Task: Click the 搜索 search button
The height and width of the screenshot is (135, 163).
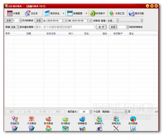Action: coord(101,27)
